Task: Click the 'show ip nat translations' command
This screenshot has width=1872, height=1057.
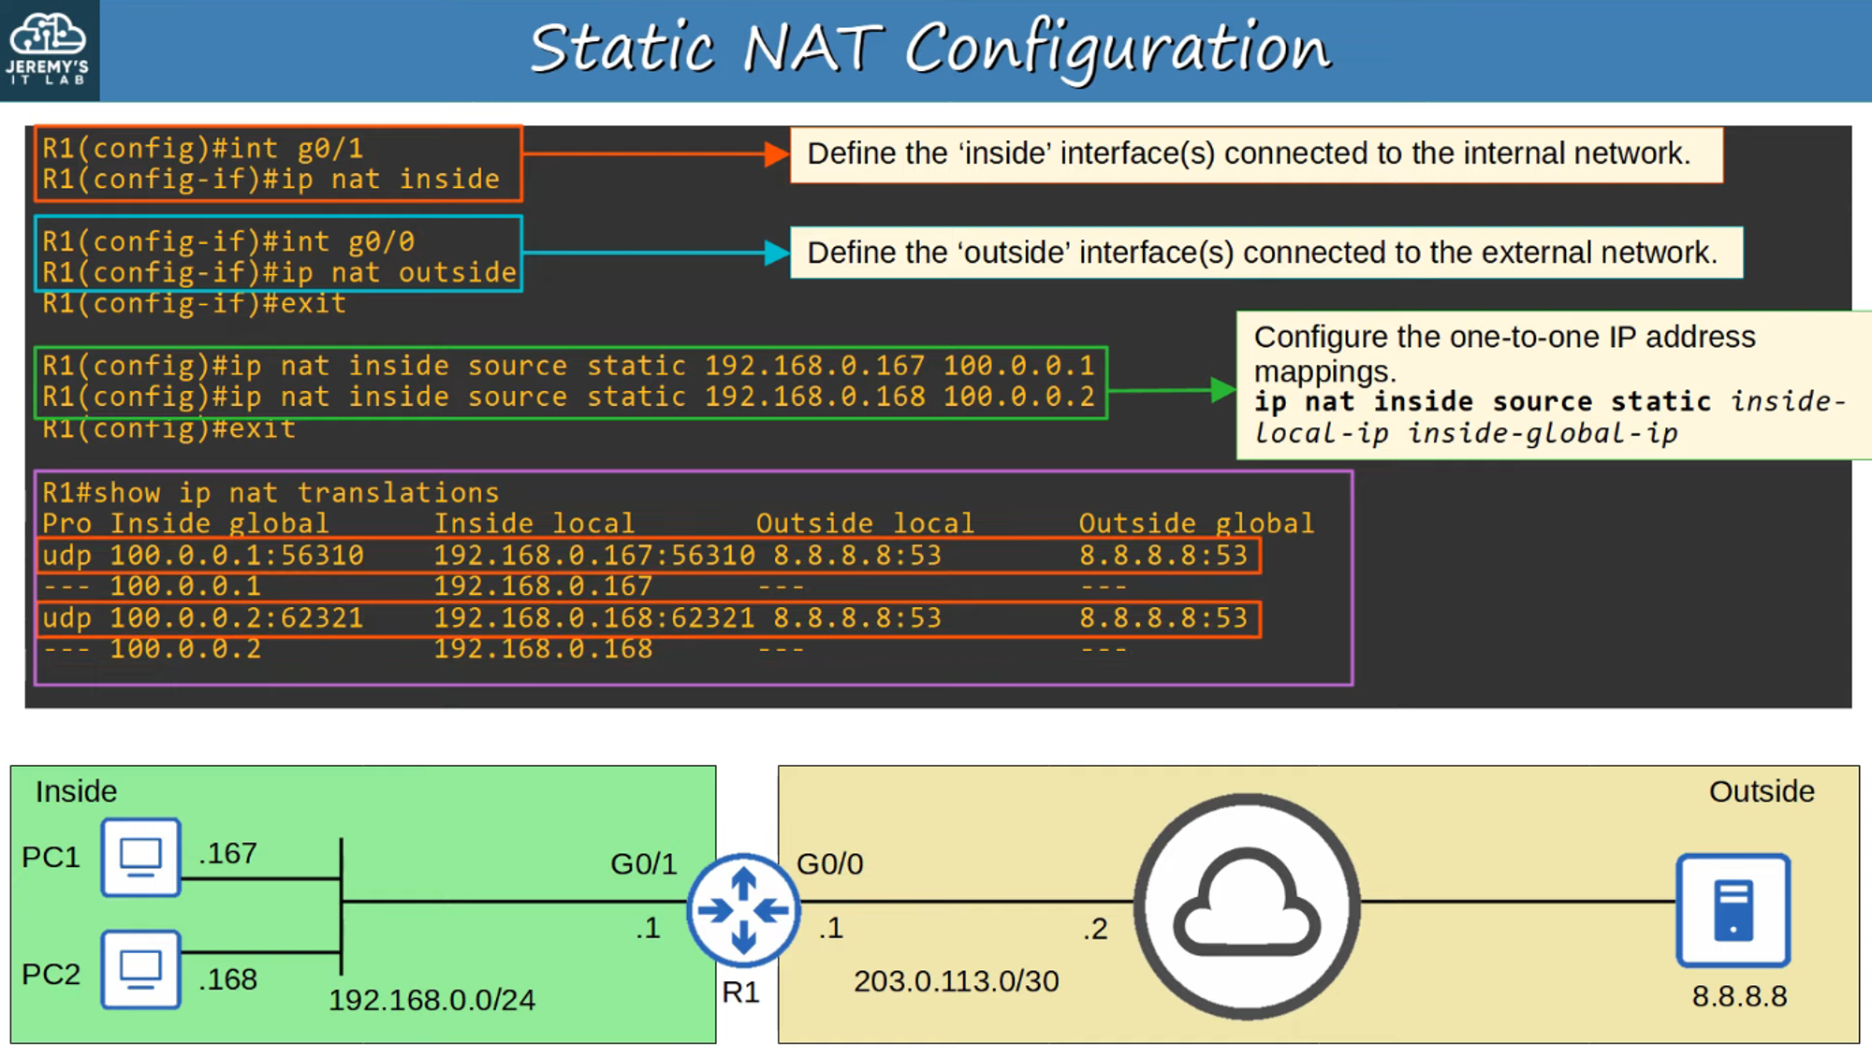Action: 271,493
